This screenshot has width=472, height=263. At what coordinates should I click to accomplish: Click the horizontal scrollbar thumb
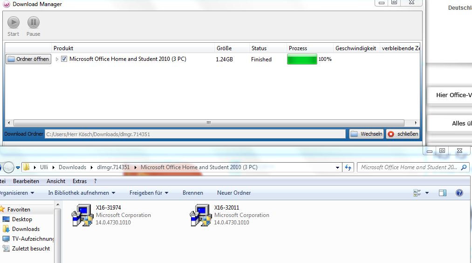click(209, 123)
